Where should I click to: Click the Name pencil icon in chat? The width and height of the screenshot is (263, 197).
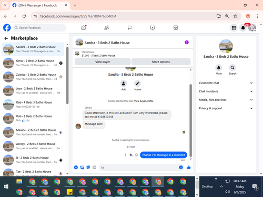coord(137,84)
